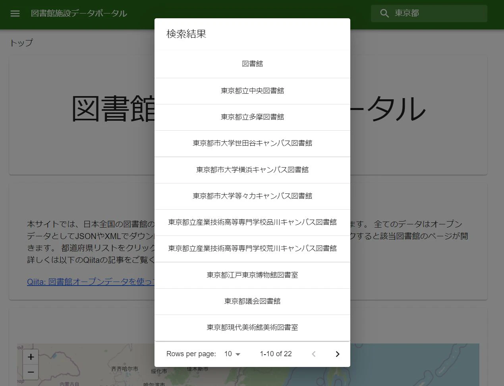
Task: Click the 図書館施設データポータル site title
Action: click(79, 14)
